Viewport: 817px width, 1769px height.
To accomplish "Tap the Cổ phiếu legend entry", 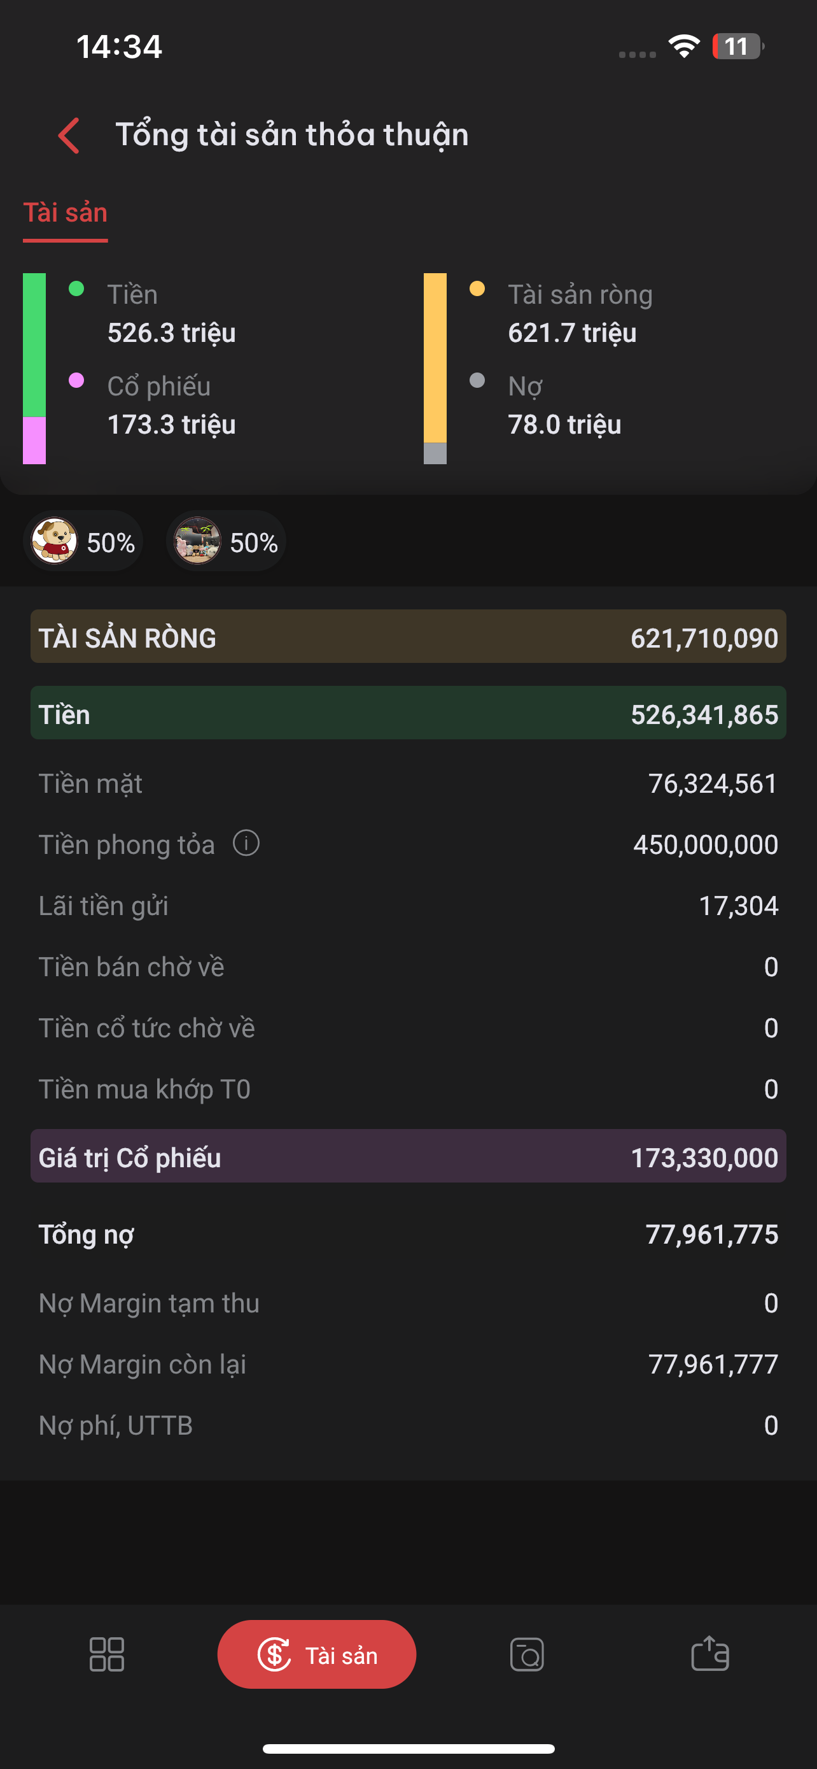I will [x=171, y=405].
